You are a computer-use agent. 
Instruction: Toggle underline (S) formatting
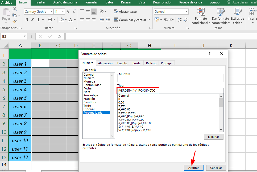39,20
